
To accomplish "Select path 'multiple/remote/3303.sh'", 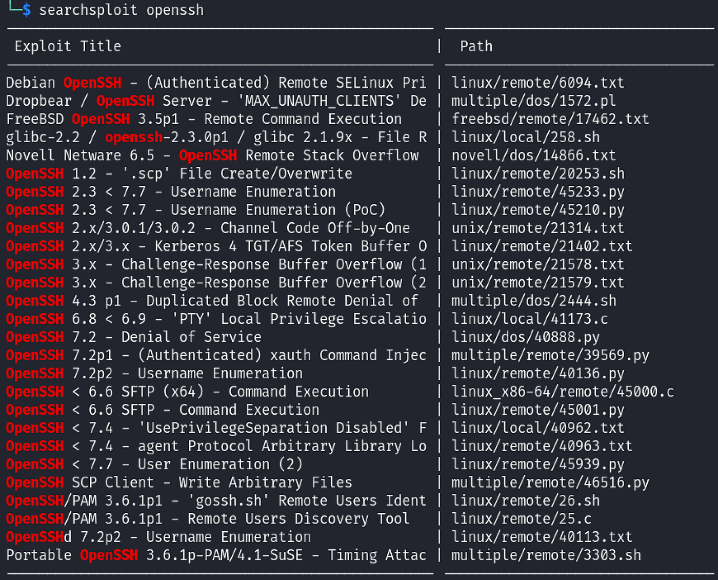I will pos(546,555).
